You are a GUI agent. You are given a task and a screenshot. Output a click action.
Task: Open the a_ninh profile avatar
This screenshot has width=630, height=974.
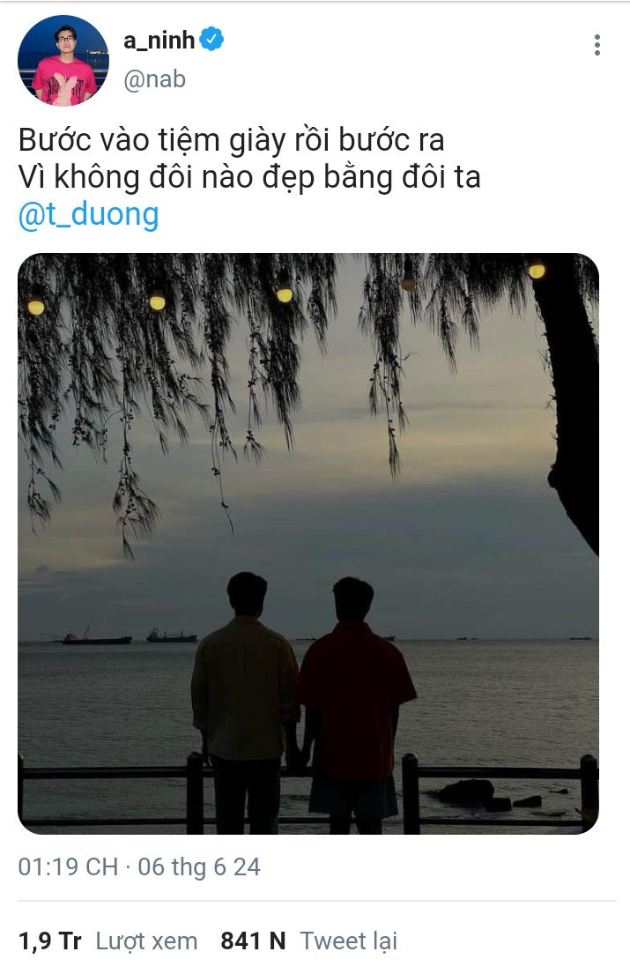click(x=63, y=61)
